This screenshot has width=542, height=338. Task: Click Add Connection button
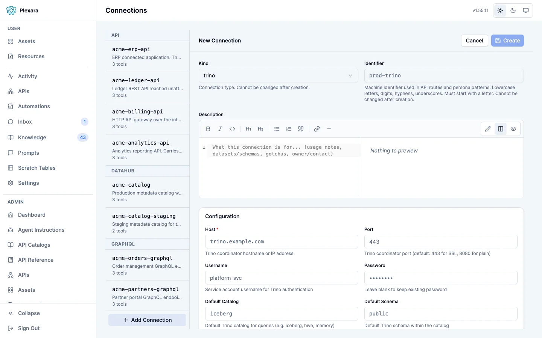[x=147, y=320]
